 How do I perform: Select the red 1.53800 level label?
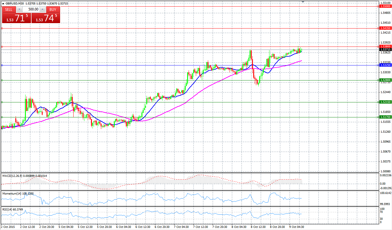[385, 47]
